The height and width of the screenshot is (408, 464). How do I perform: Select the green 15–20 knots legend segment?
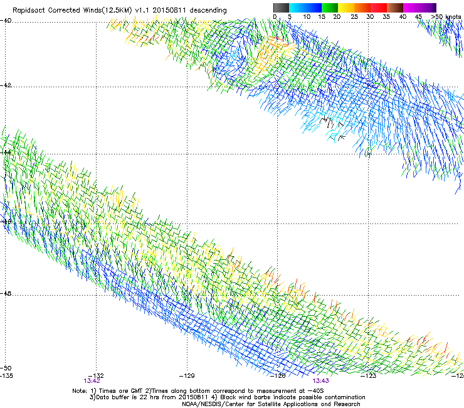point(330,8)
